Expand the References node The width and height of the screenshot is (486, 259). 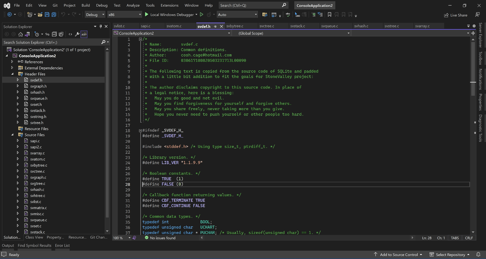coord(12,62)
